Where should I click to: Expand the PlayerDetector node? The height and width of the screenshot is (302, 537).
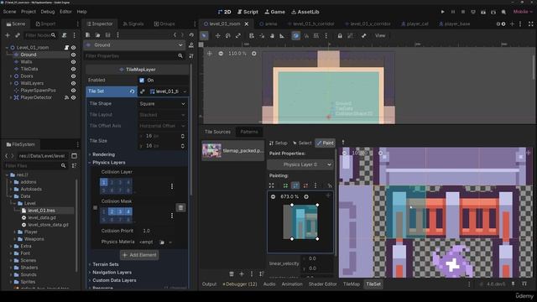(11, 97)
